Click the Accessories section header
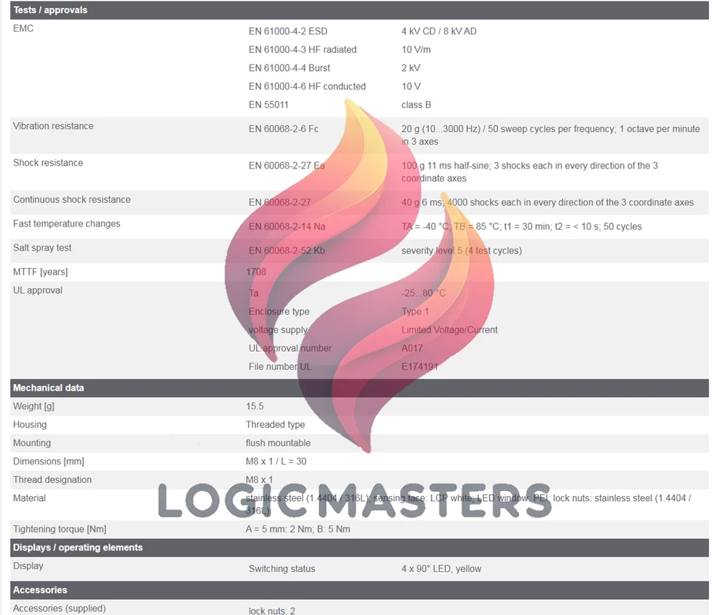The width and height of the screenshot is (717, 615). coord(359,590)
